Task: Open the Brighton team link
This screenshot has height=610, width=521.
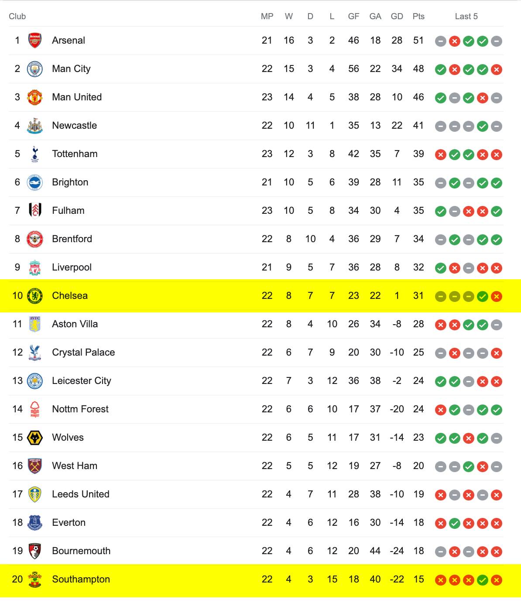Action: [70, 182]
